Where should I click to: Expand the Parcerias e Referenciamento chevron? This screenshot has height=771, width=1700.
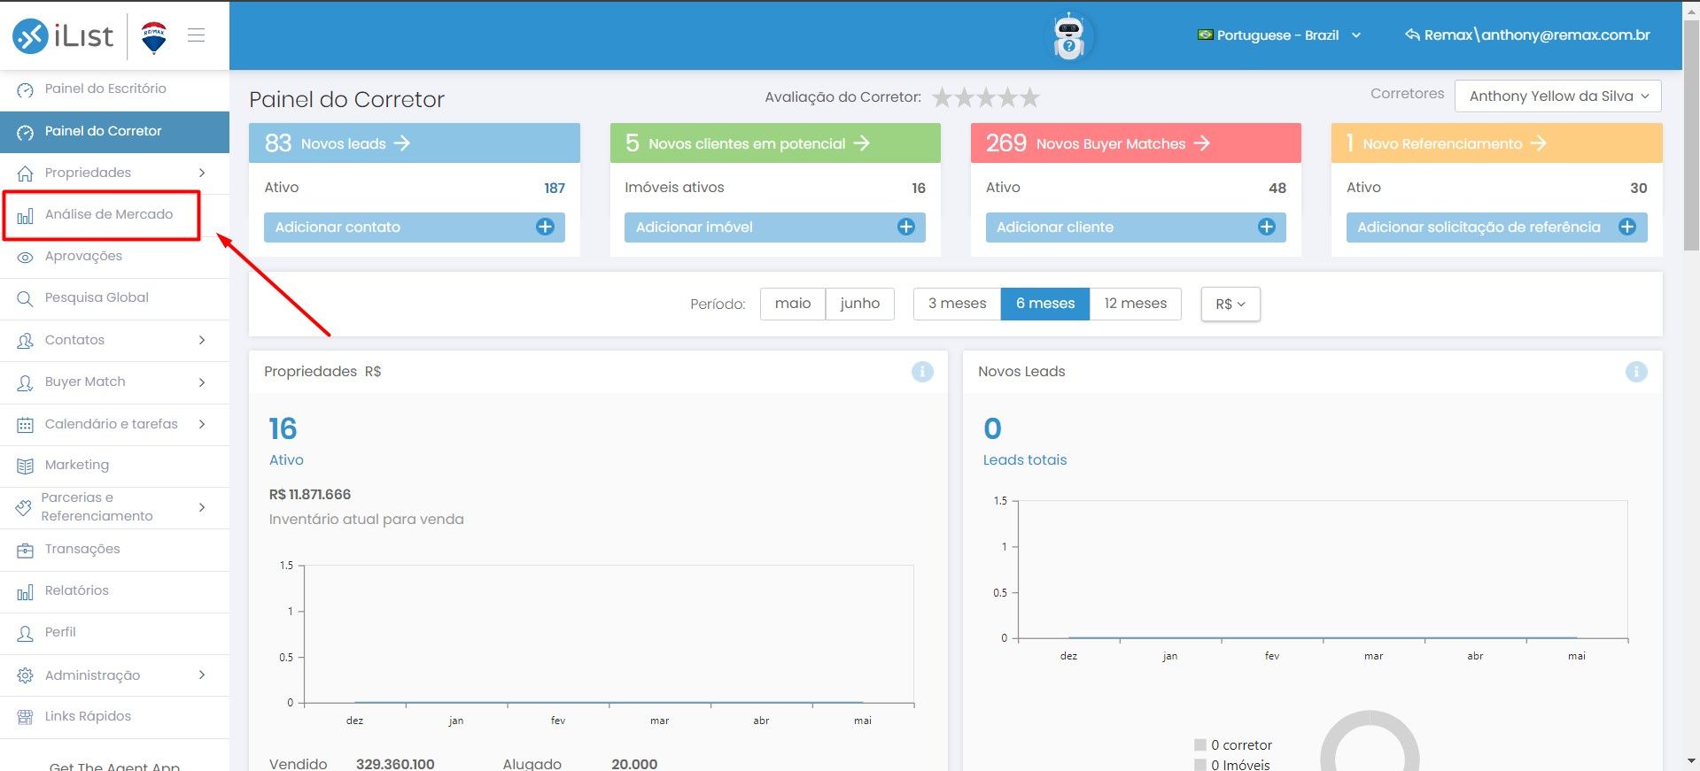click(202, 507)
